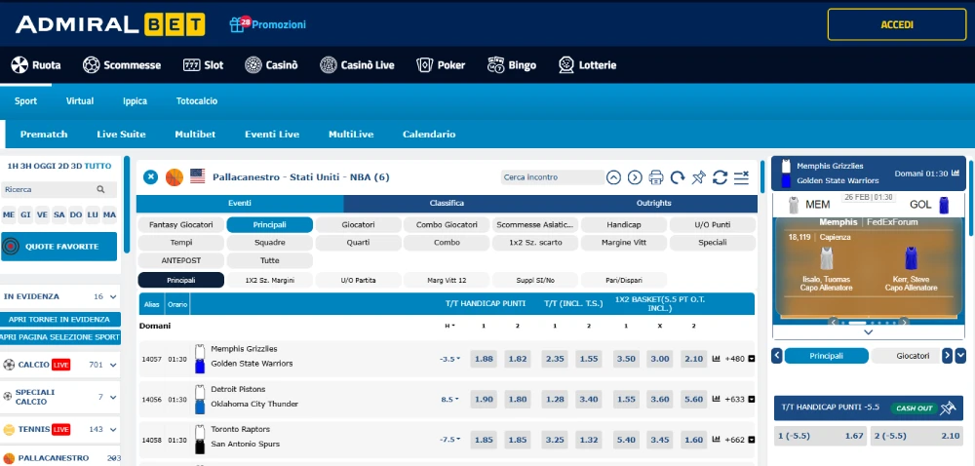Select the TUTTO time filter

coord(97,166)
